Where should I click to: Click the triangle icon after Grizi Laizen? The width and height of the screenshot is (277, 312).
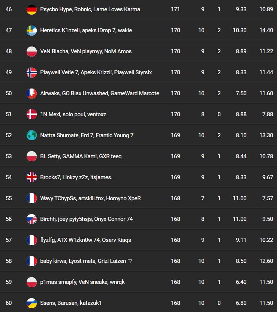coord(130,261)
